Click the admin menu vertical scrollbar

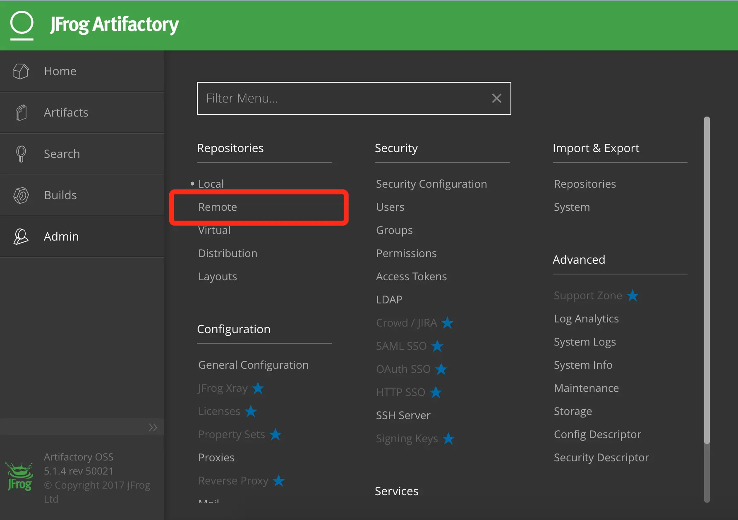(707, 281)
